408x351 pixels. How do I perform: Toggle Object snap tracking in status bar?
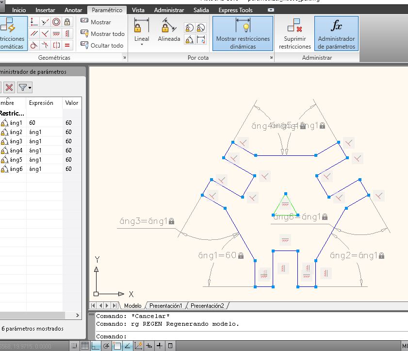pos(128,346)
